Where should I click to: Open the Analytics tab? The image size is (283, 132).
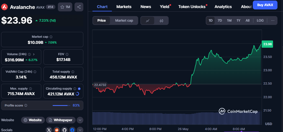[x=223, y=7]
